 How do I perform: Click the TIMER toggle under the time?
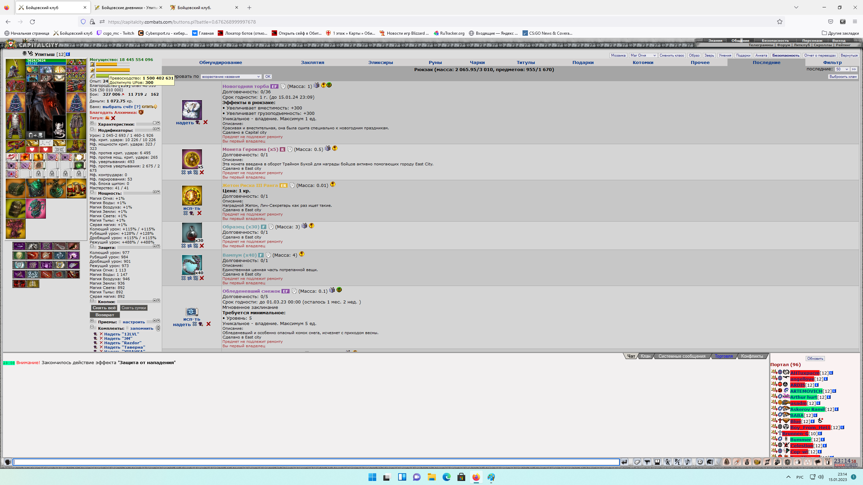(852, 465)
